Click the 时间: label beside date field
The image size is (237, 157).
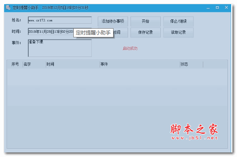point(17,32)
